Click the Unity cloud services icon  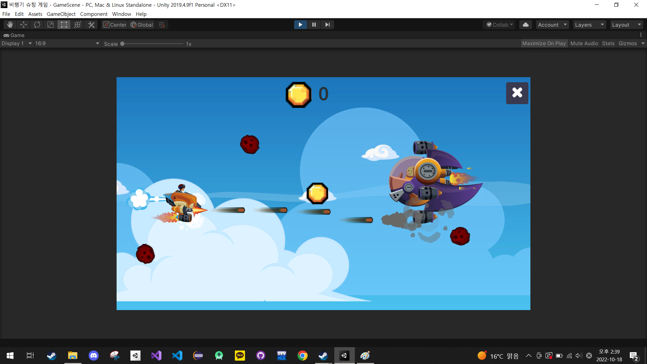(525, 24)
